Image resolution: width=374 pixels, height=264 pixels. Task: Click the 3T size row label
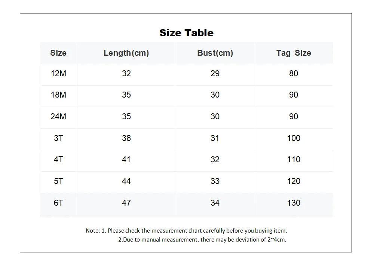pos(58,138)
